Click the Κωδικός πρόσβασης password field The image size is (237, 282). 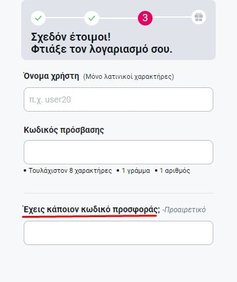[118, 152]
